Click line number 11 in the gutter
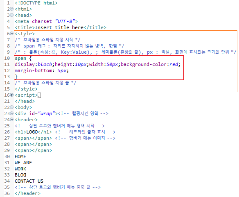Viewport: 239px width, 197px height. (x=7, y=64)
